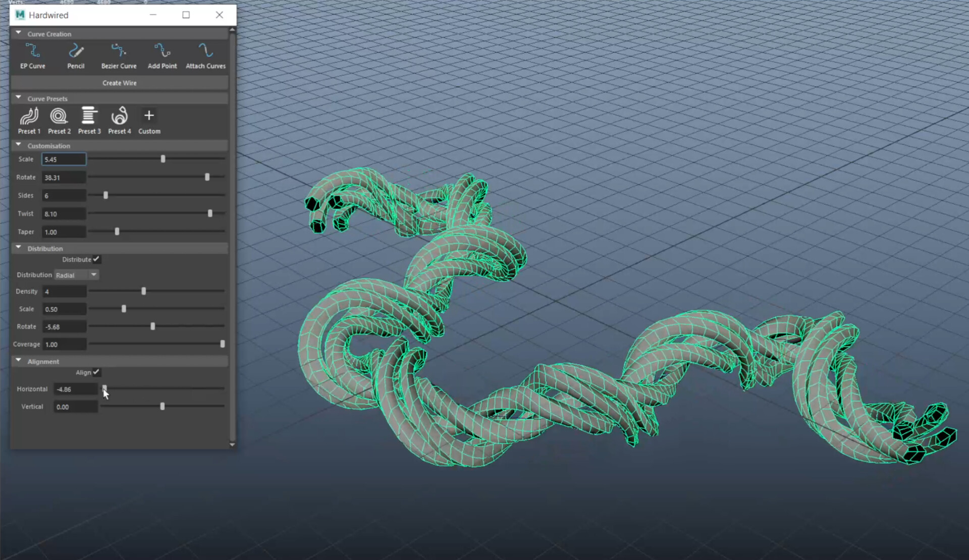
Task: Click the Twist slider handle
Action: (210, 213)
